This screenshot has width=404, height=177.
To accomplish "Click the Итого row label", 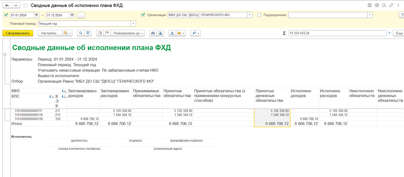I will click(x=17, y=124).
